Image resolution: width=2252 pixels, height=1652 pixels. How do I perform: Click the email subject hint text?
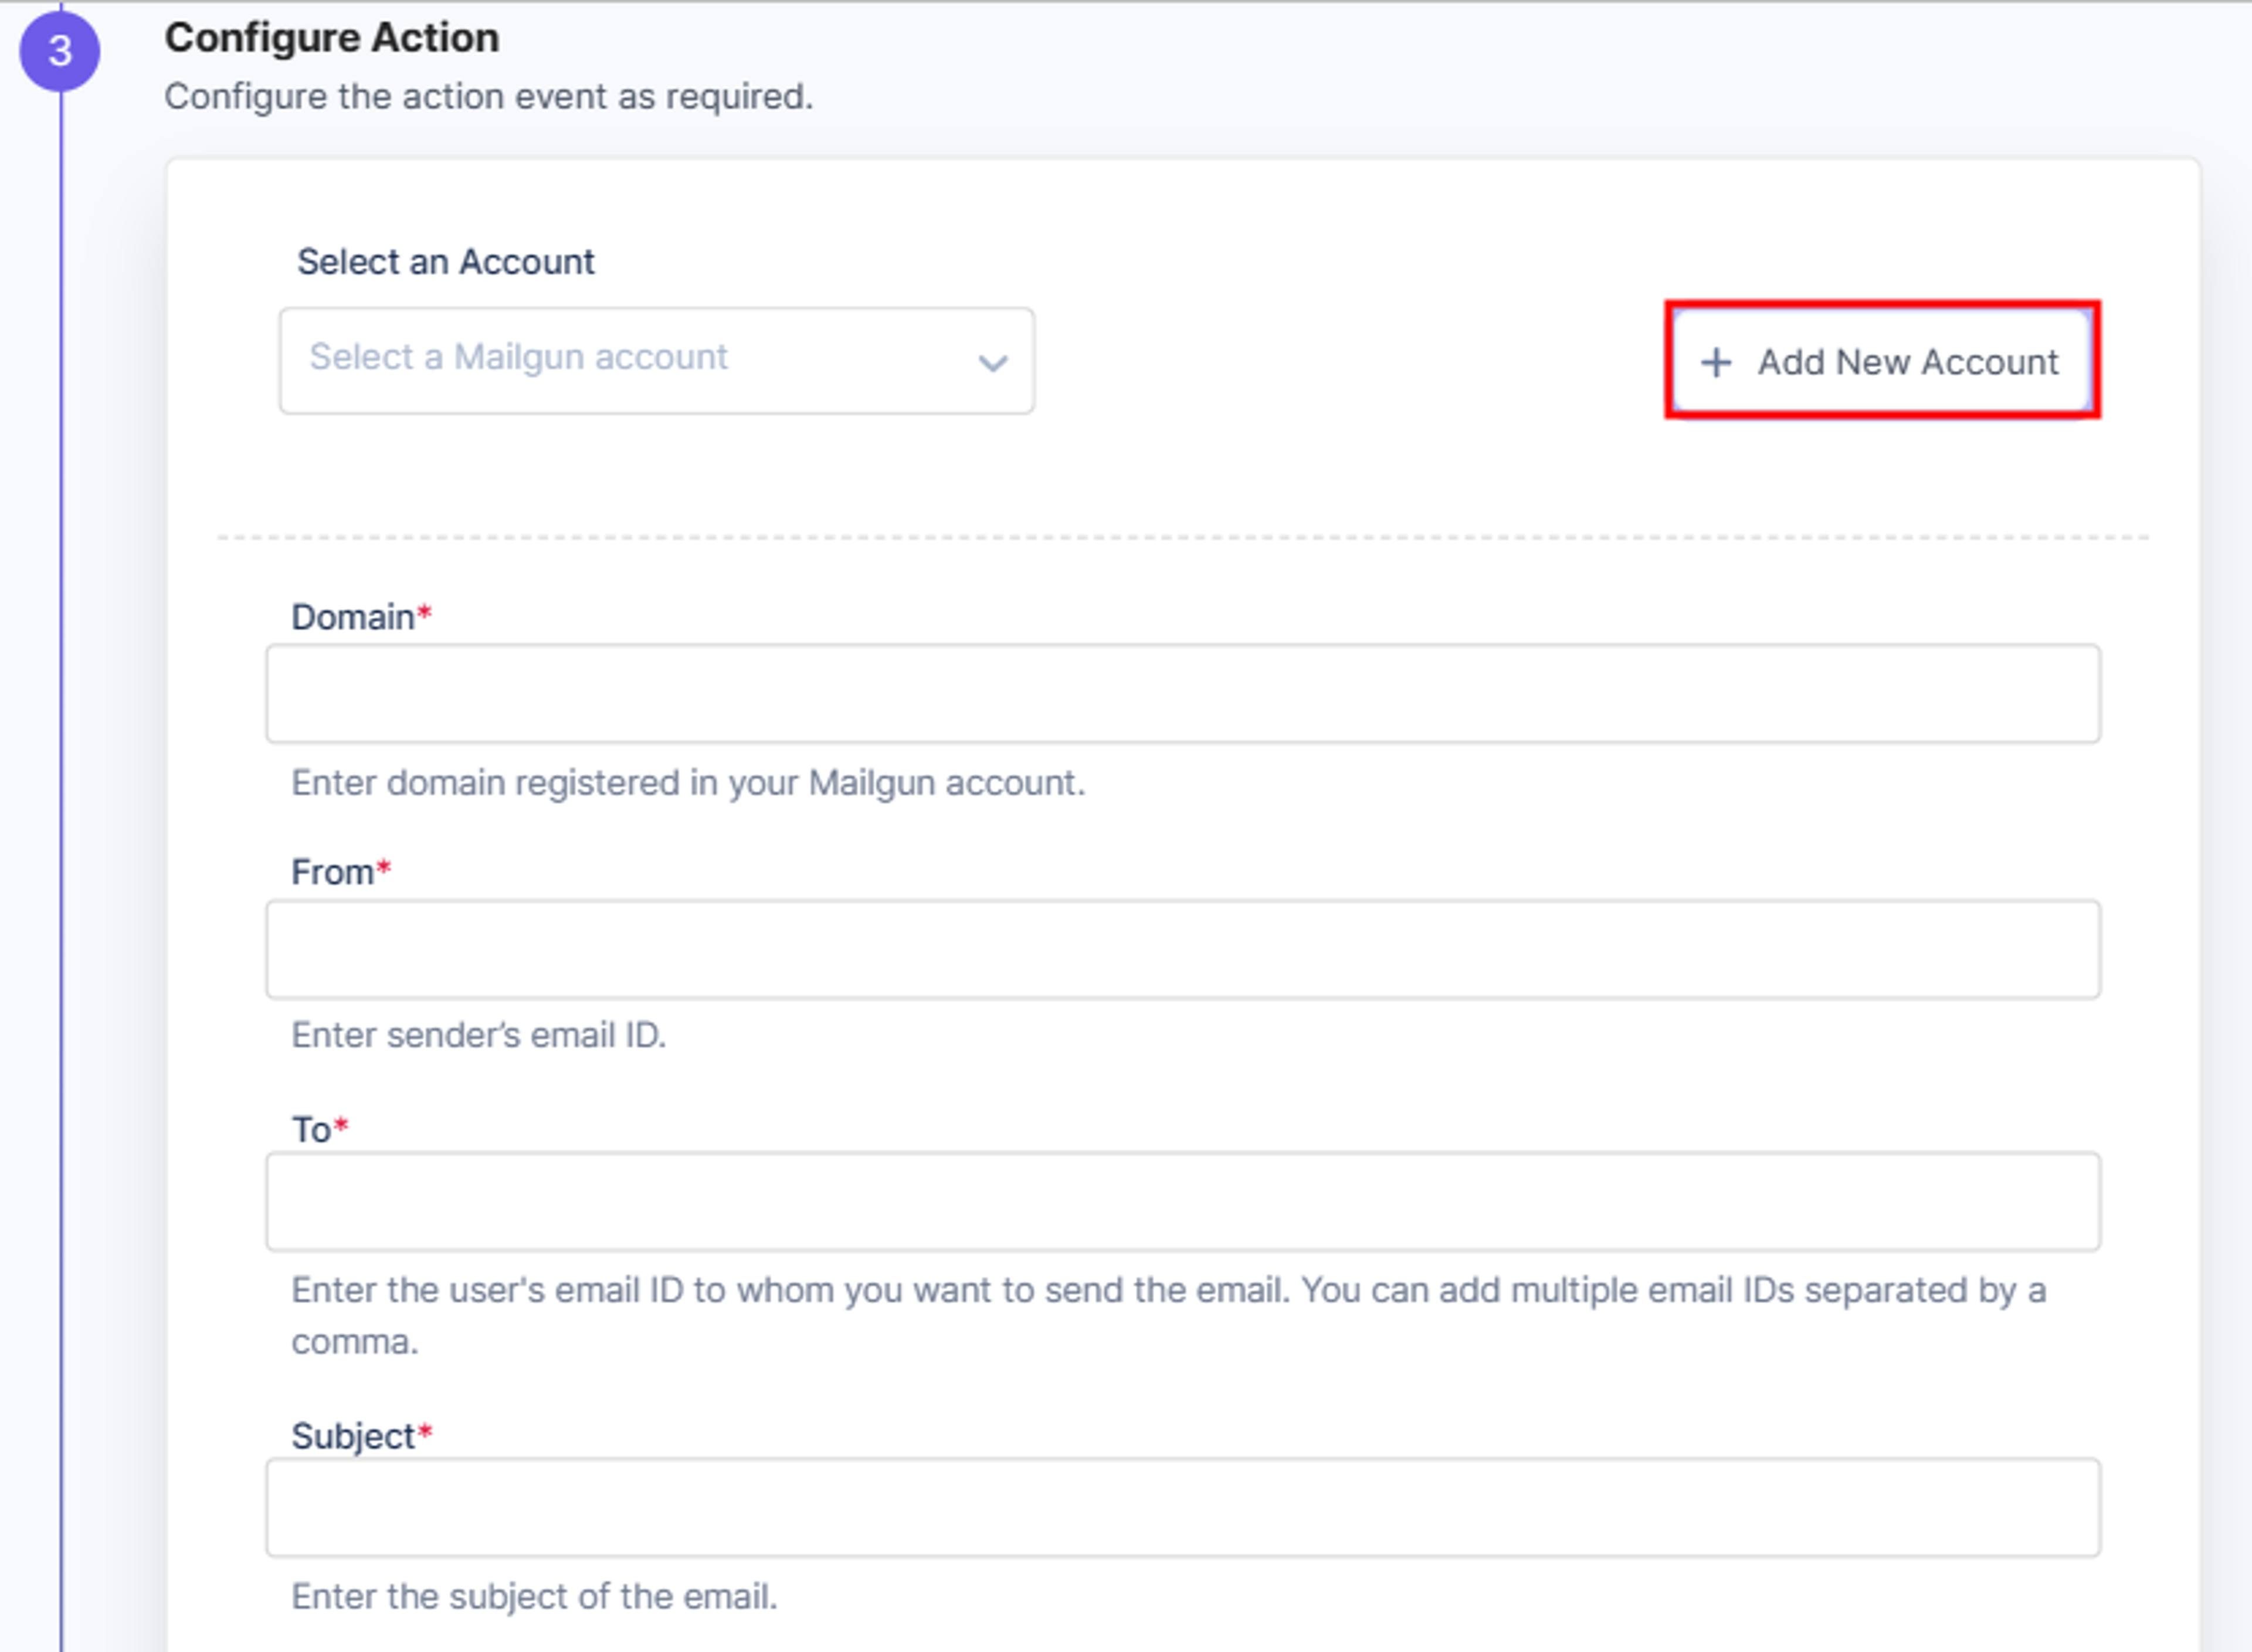[x=534, y=1597]
